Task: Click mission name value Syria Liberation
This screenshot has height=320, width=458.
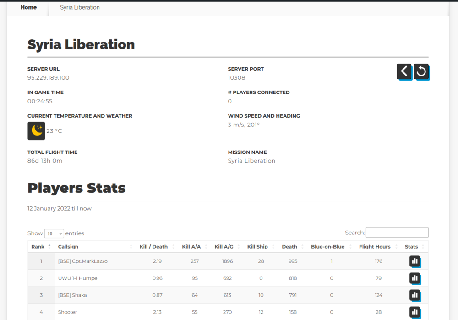Action: tap(251, 161)
